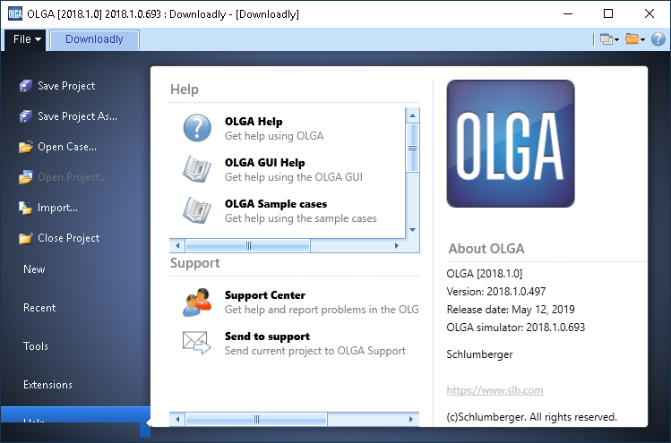This screenshot has height=443, width=671.
Task: Click the Help list vertical scrollbar thumb
Action: pos(412,148)
